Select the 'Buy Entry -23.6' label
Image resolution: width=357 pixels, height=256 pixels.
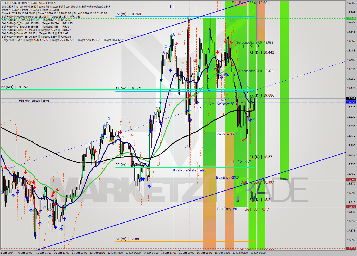point(227,177)
